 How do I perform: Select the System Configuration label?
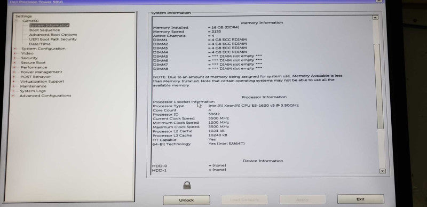pos(43,49)
